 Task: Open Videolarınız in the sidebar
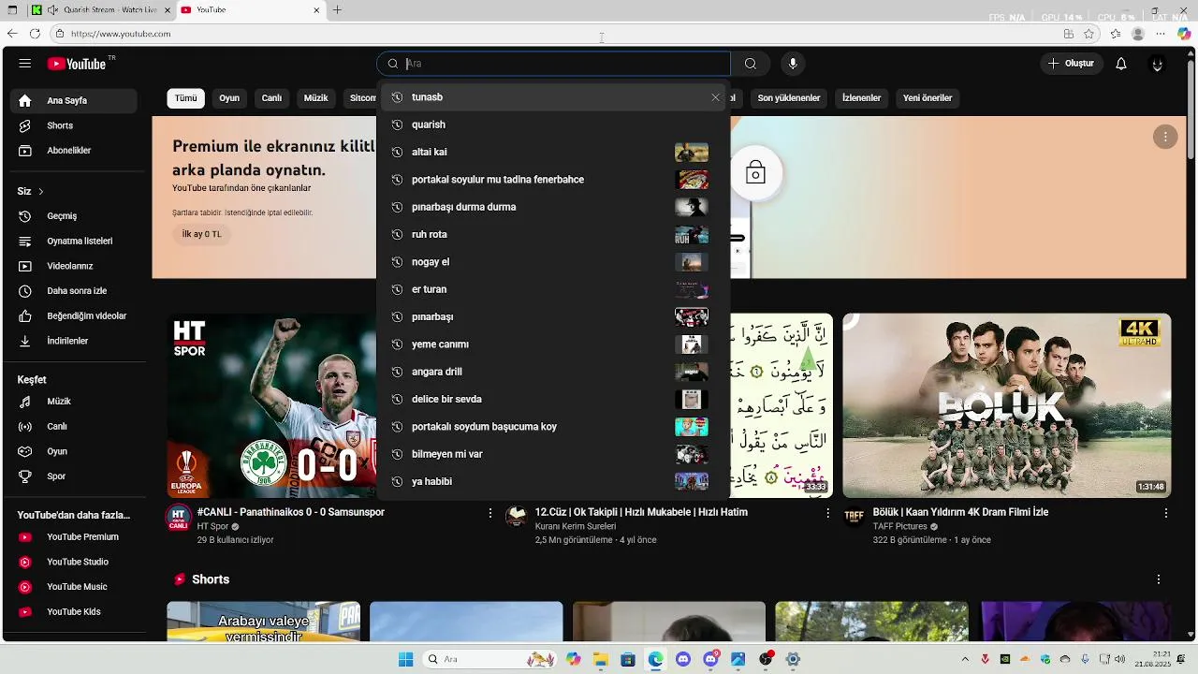tap(74, 266)
